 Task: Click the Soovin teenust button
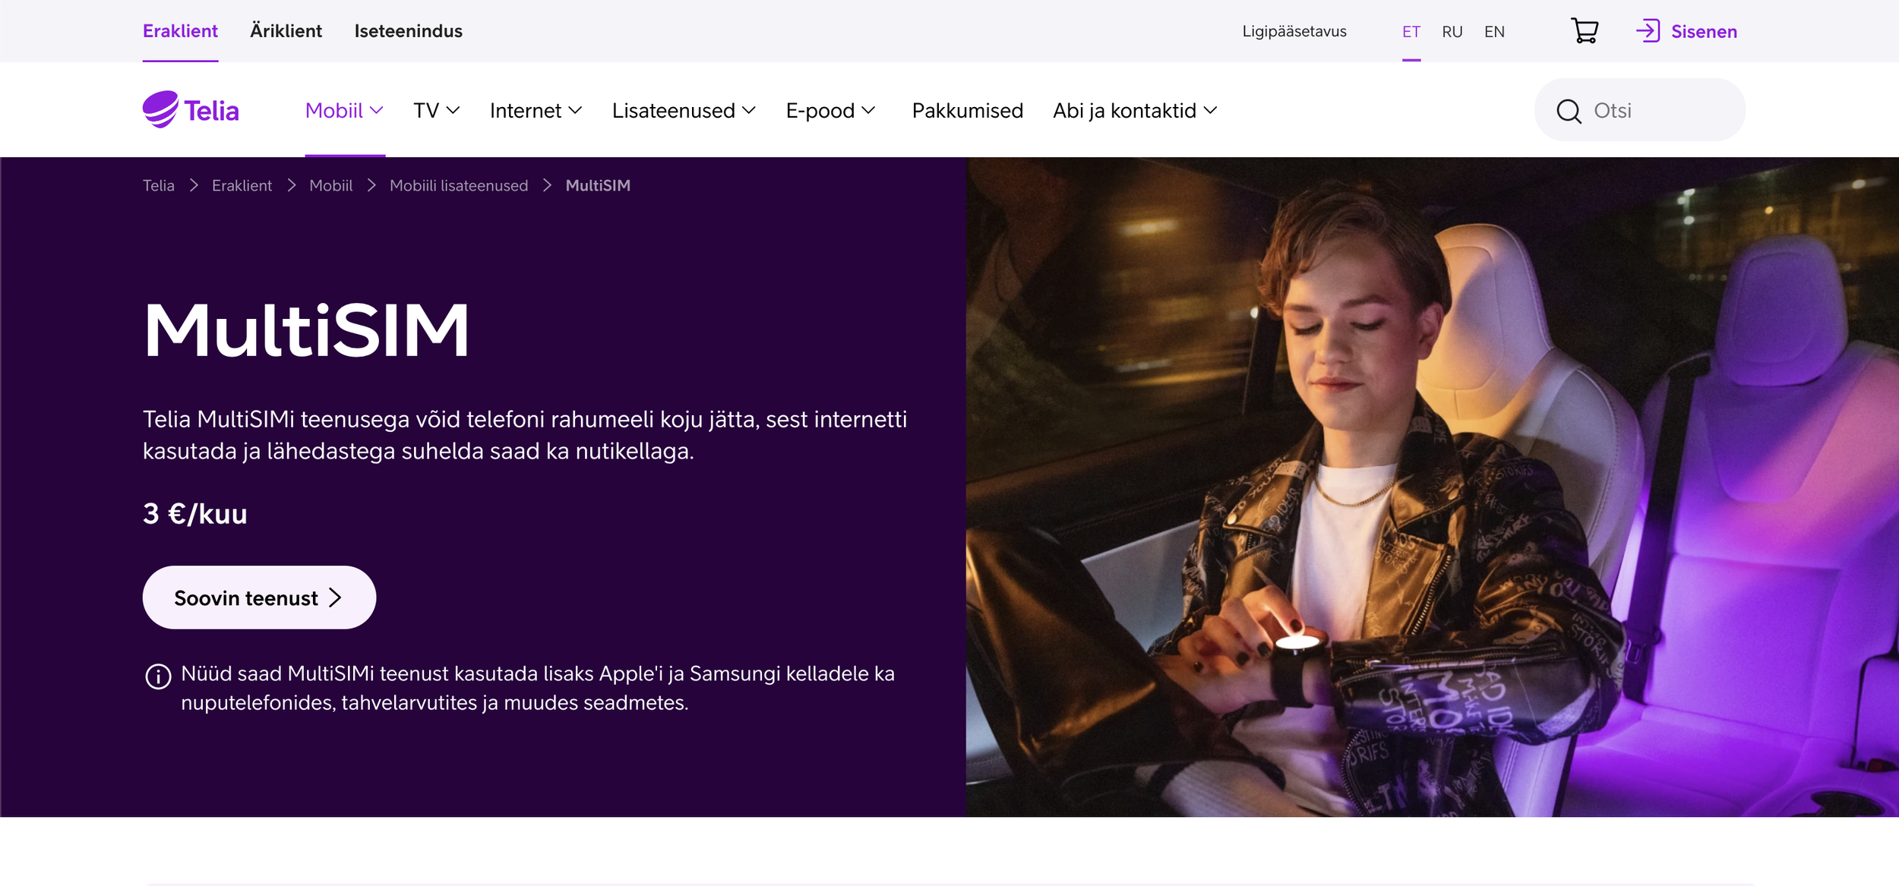click(259, 597)
